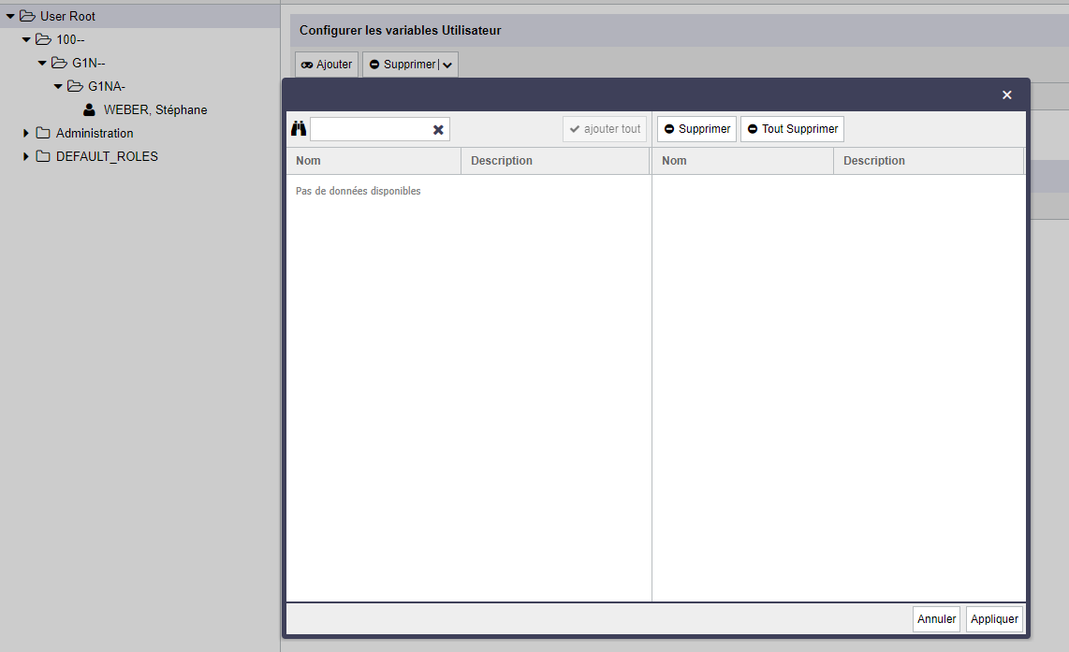Viewport: 1069px width, 652px height.
Task: Click the User Root folder icon
Action: 27,16
